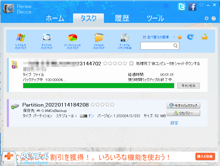Toggle the schedule switch for Partition task
Image resolution: width=220 pixels, height=166 pixels.
84,116
